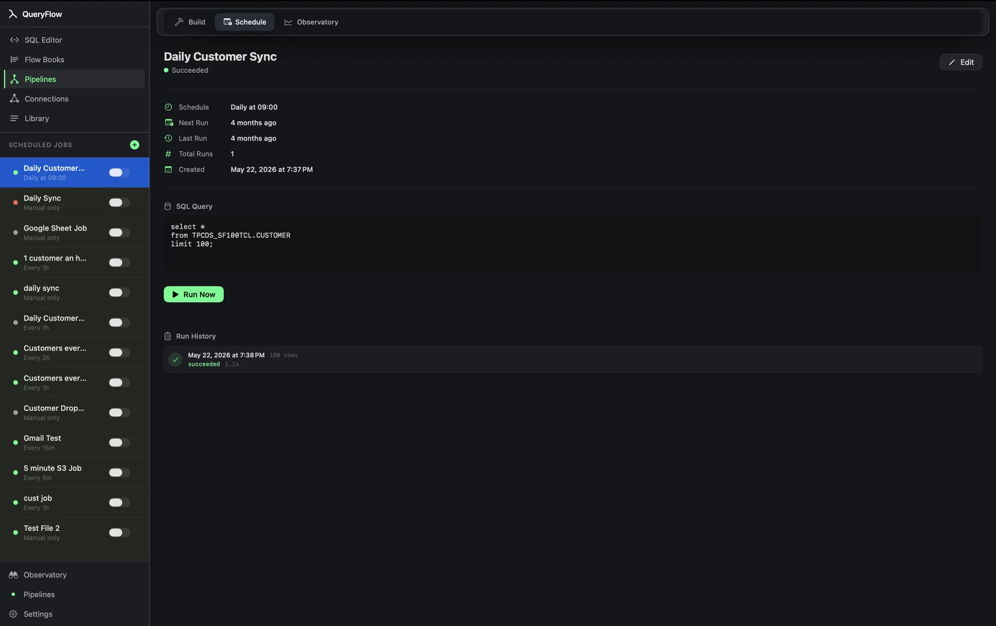Click the Daily at 09:00 schedule value
This screenshot has width=996, height=626.
pyautogui.click(x=254, y=107)
